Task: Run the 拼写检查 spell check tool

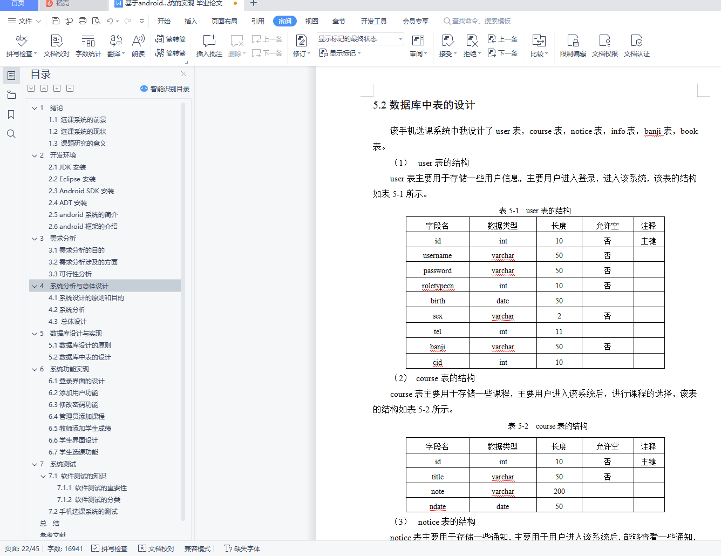Action: 22,46
